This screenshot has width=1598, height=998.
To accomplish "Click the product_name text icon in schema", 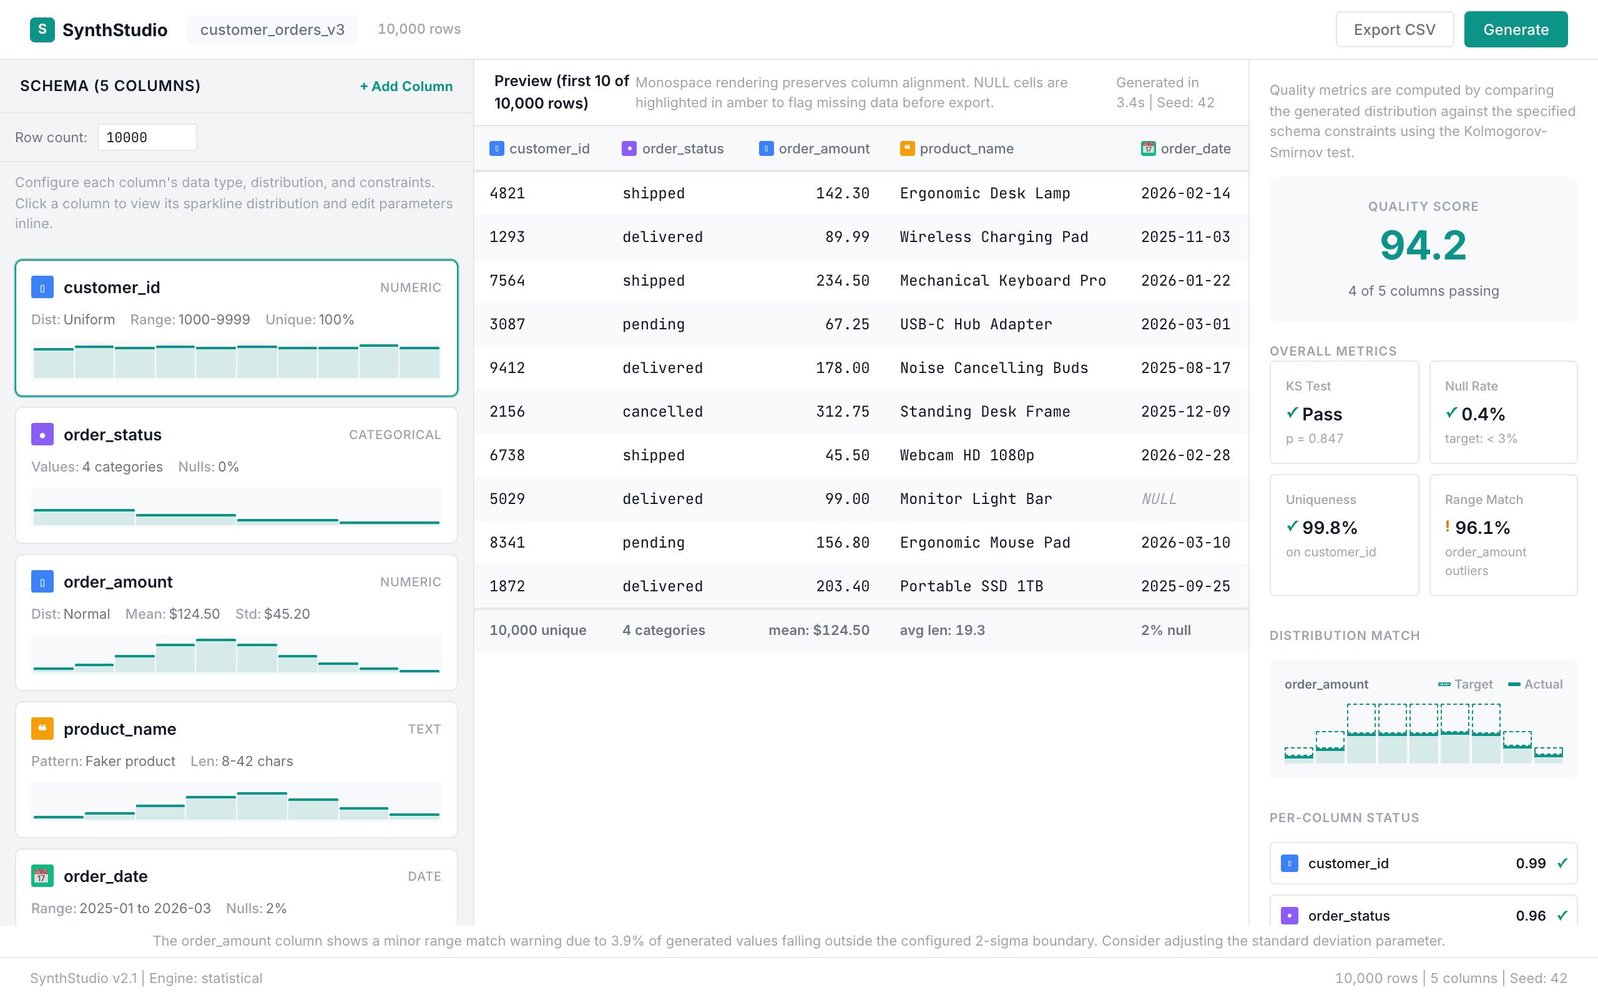I will [42, 729].
